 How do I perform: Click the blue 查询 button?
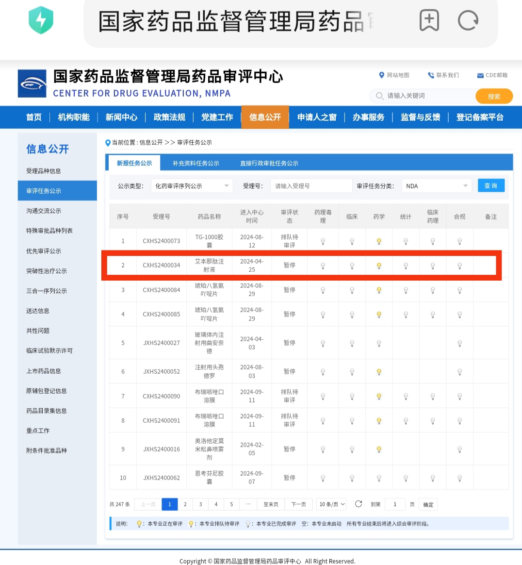(x=491, y=185)
